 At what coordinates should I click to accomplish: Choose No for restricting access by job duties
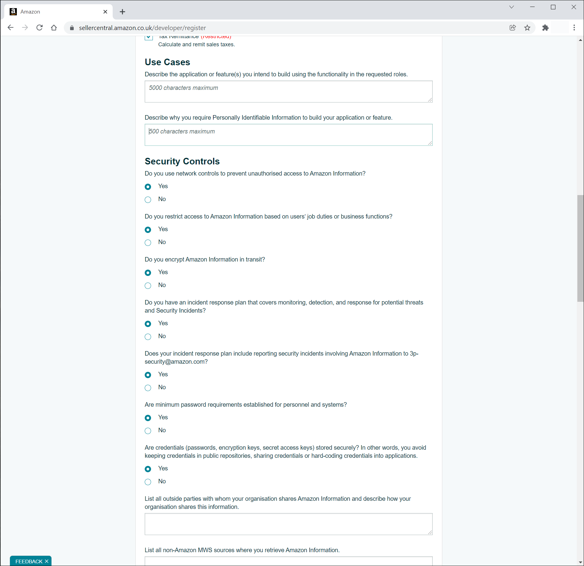click(148, 243)
